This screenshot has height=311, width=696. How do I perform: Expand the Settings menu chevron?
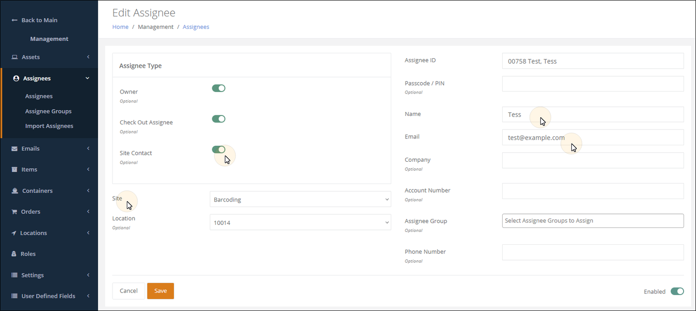coord(88,275)
